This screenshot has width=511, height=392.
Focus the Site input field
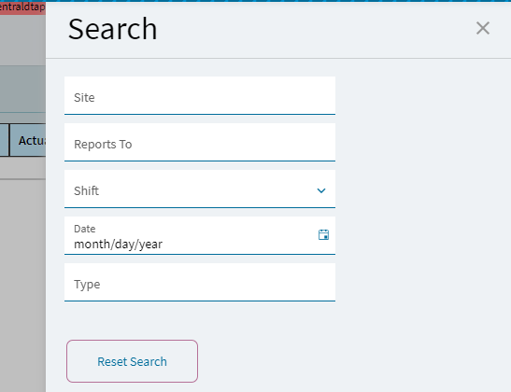[x=200, y=95]
